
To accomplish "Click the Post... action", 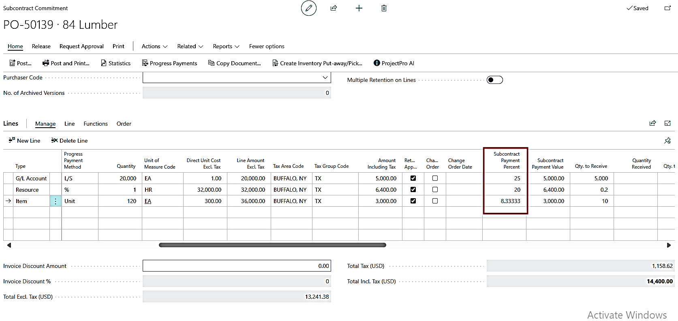I will click(x=20, y=63).
